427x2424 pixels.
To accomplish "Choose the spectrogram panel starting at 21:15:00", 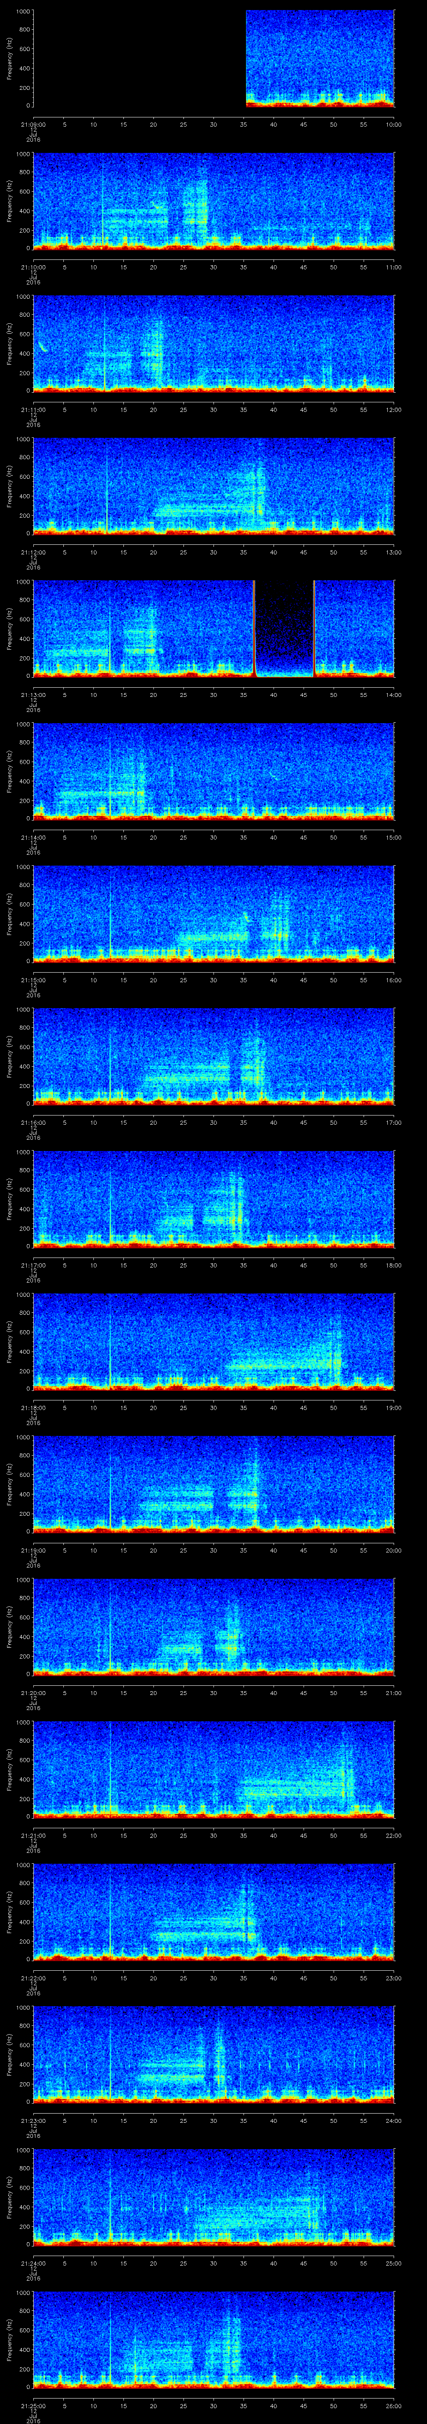I will click(214, 913).
